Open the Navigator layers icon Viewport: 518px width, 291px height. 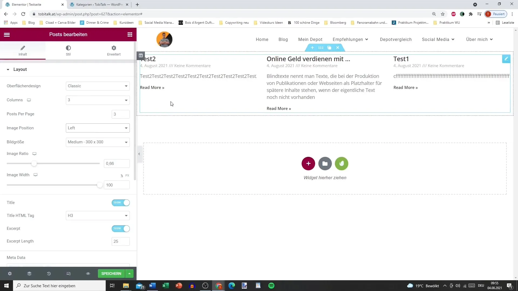click(29, 273)
